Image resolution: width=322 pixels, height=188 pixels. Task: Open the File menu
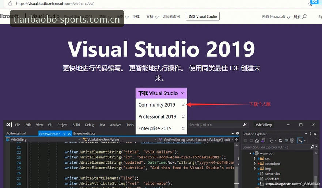(18, 124)
